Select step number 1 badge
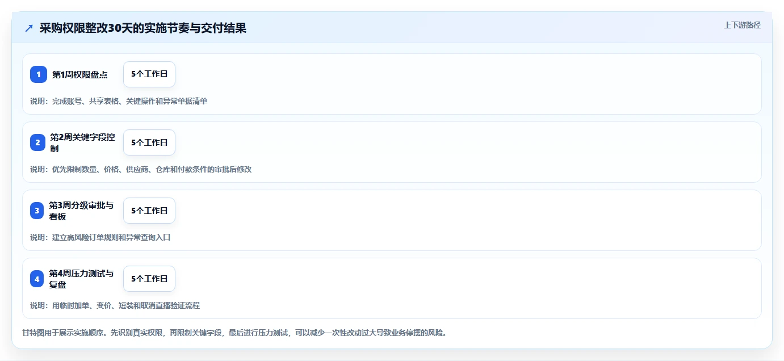Screen dimensions: 784x361 (39, 74)
